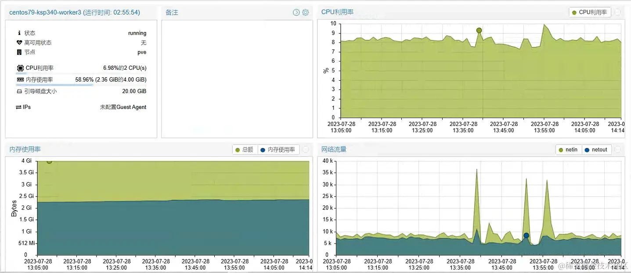Click the 20.00 GiB disk size value

click(x=134, y=91)
